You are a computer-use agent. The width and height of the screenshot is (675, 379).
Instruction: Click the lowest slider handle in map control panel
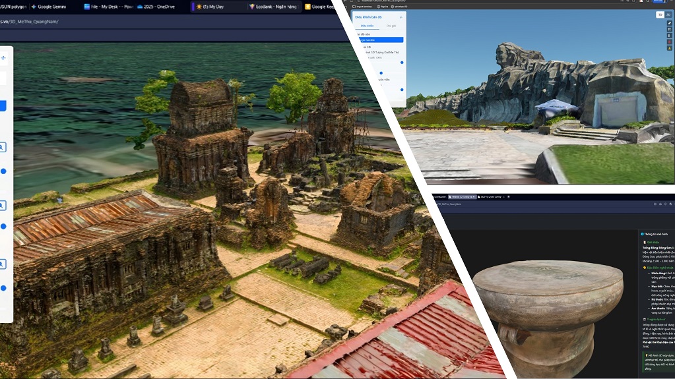[402, 90]
